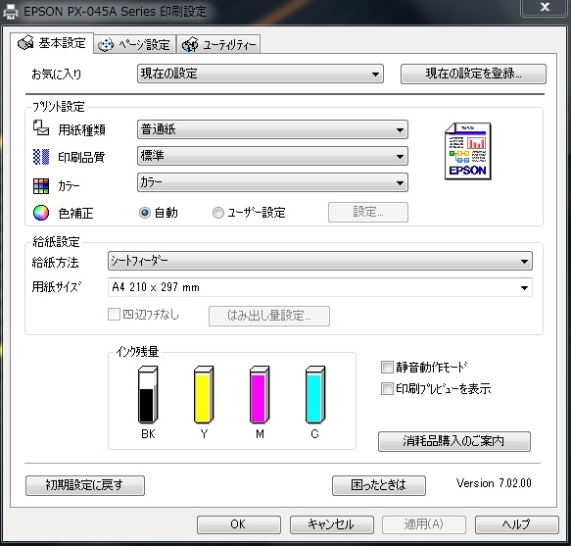Viewport: 571px width, 546px height.
Task: Toggle the 四辺フチなし borderless checkbox
Action: pos(114,315)
